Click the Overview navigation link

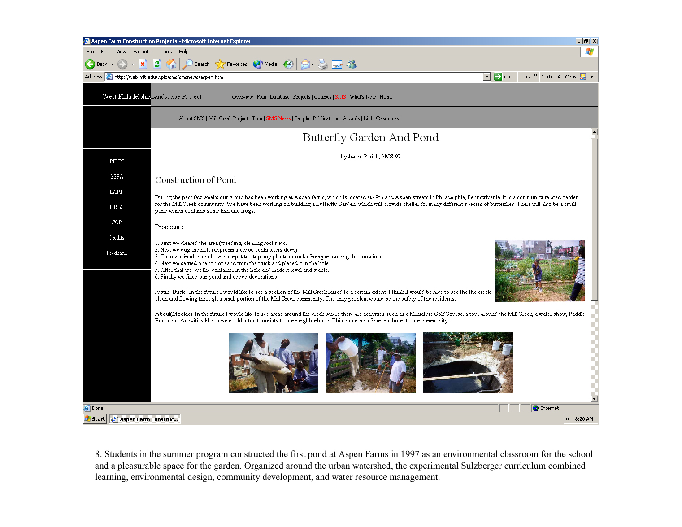click(x=243, y=97)
